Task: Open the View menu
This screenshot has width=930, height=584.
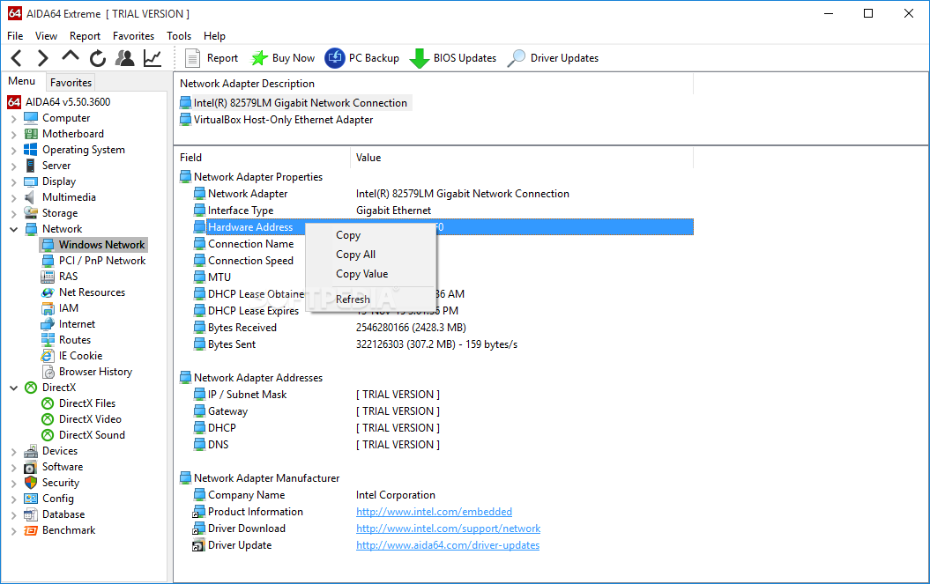Action: pos(46,36)
